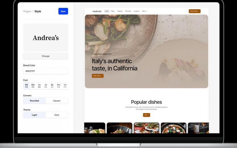The image size is (237, 148).
Task: Pick the sixth font pairing option
Action: coord(59,86)
